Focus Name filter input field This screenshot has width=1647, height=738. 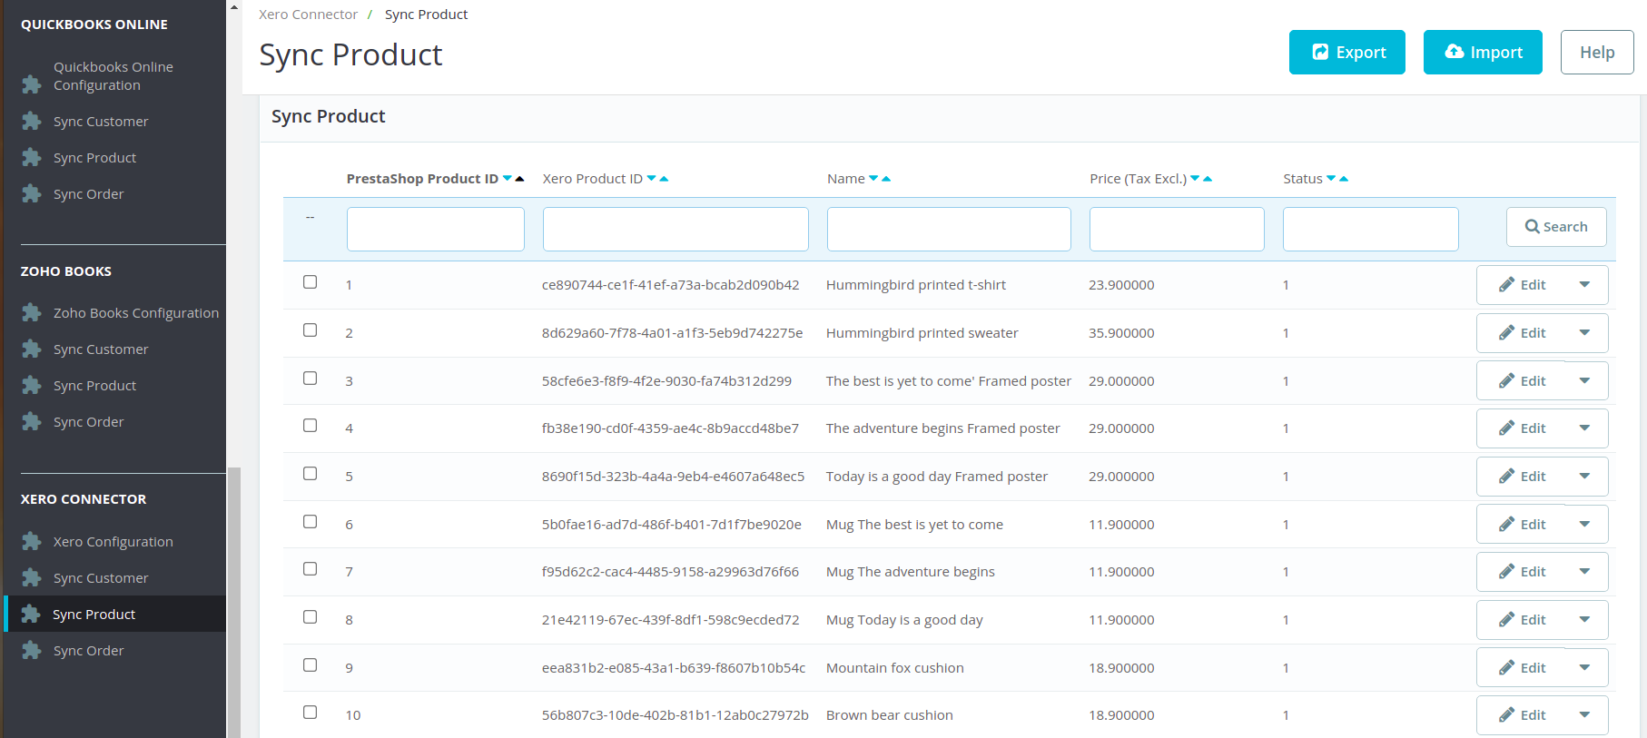coord(949,229)
